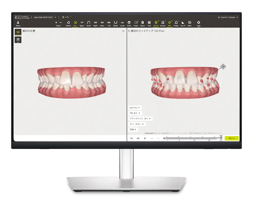Click the iGO logo
Image resolution: width=253 pixels, height=202 pixels.
pos(22,17)
